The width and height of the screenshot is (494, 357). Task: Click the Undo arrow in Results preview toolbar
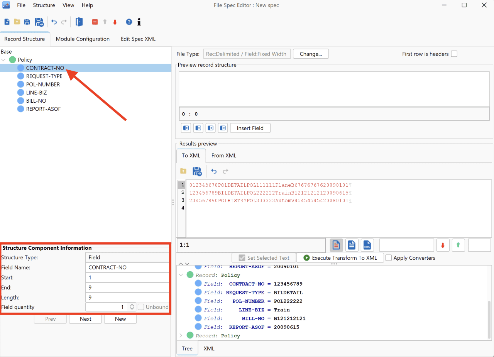(214, 171)
